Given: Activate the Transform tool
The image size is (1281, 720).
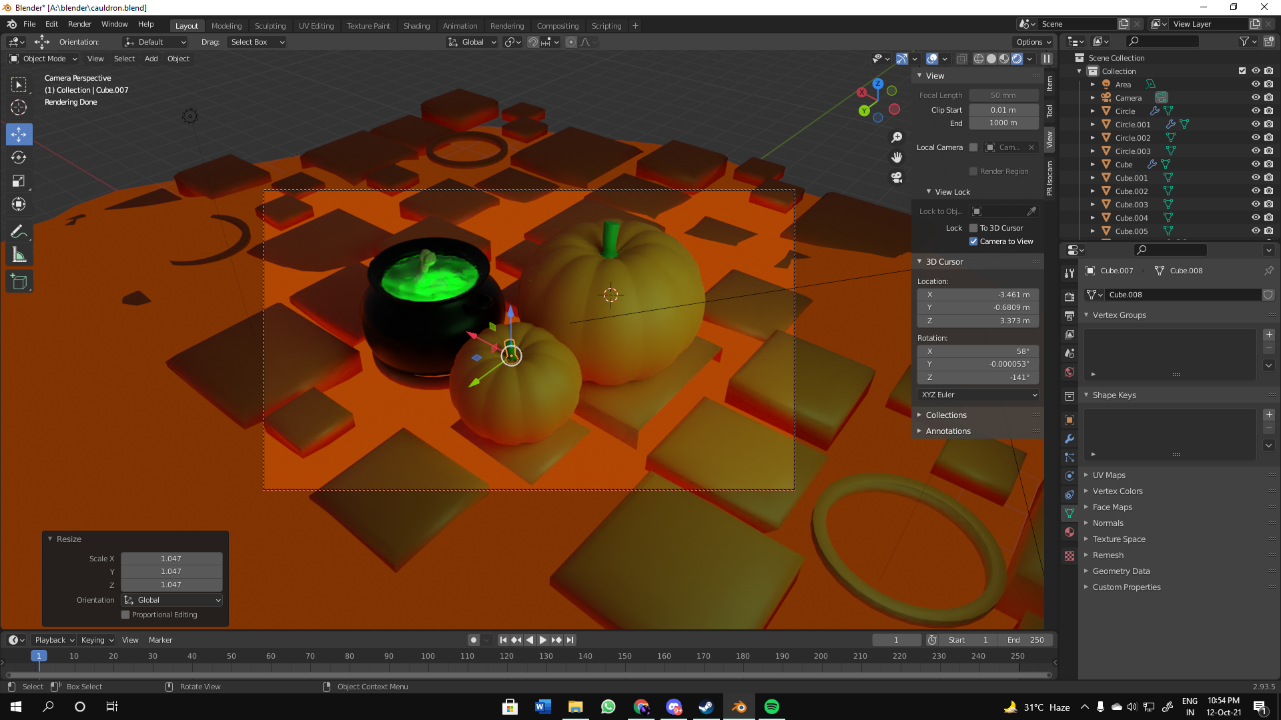Looking at the screenshot, I should [x=19, y=204].
